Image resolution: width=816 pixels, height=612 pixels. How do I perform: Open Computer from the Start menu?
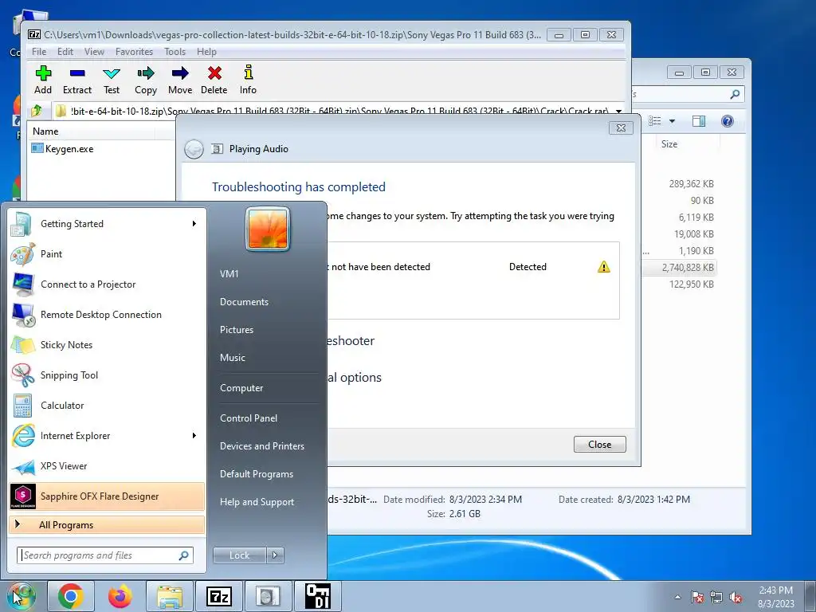(241, 388)
